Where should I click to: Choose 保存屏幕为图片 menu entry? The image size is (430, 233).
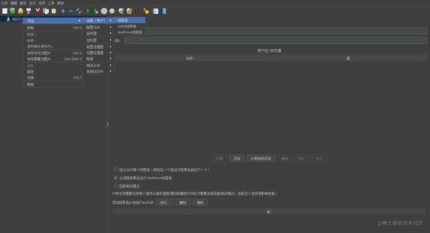(53, 59)
